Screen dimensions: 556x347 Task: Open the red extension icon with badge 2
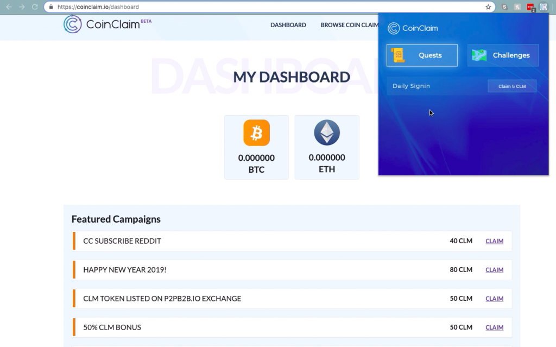pyautogui.click(x=531, y=7)
